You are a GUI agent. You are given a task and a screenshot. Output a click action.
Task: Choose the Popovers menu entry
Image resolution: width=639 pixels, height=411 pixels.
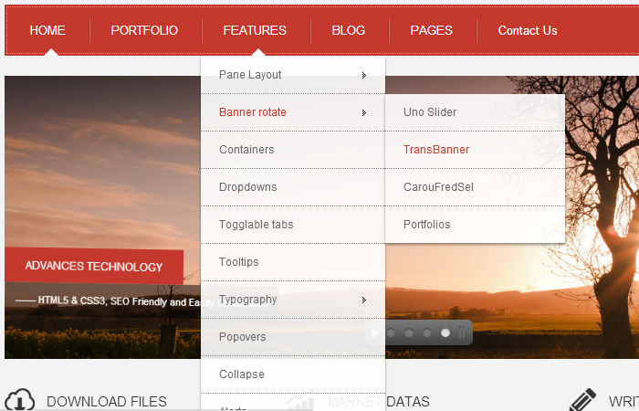click(x=293, y=337)
